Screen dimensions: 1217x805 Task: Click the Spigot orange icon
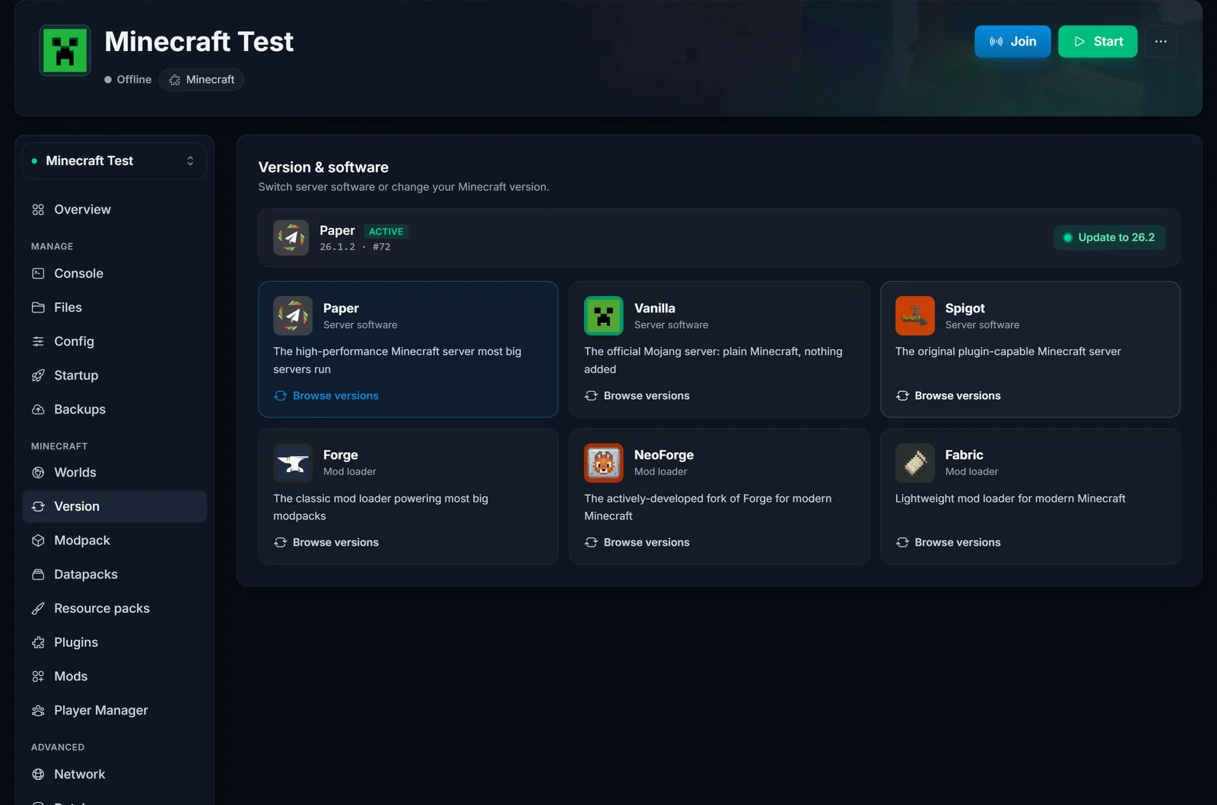click(x=915, y=315)
